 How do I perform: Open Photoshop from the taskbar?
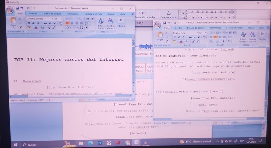click(x=100, y=143)
